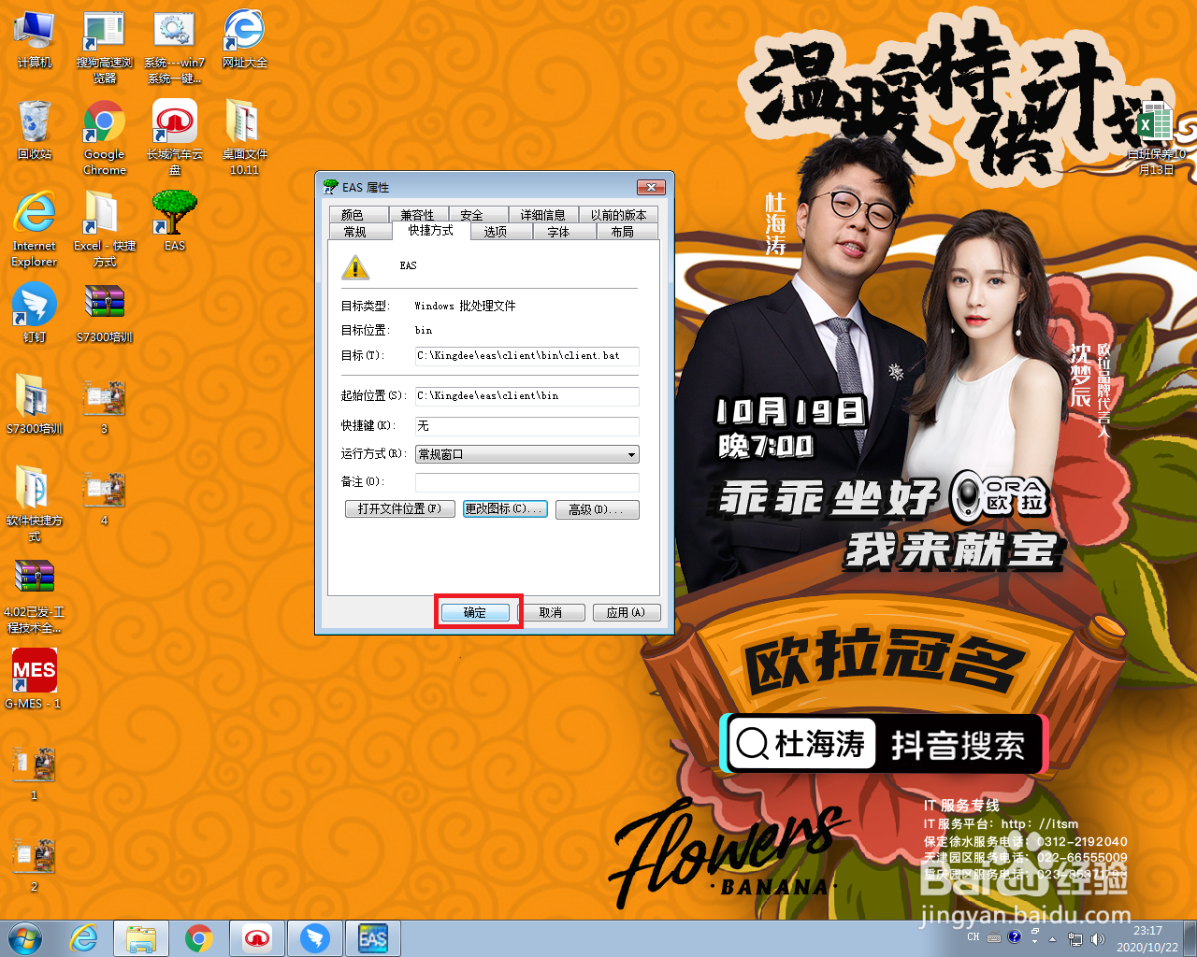Viewport: 1197px width, 957px height.
Task: Switch to the 兼容性 tab
Action: 418,215
